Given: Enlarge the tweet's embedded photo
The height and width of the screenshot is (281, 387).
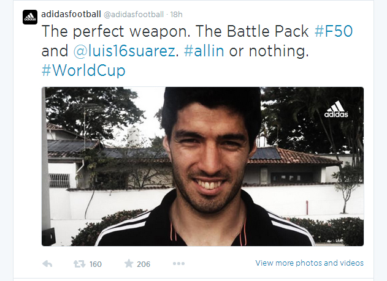Looking at the screenshot, I should (202, 167).
